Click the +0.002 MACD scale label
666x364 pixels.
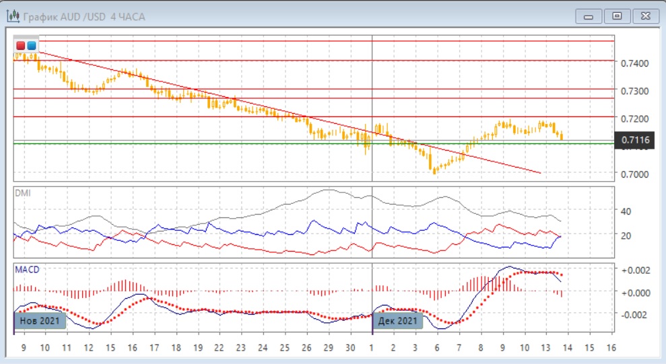(636, 270)
